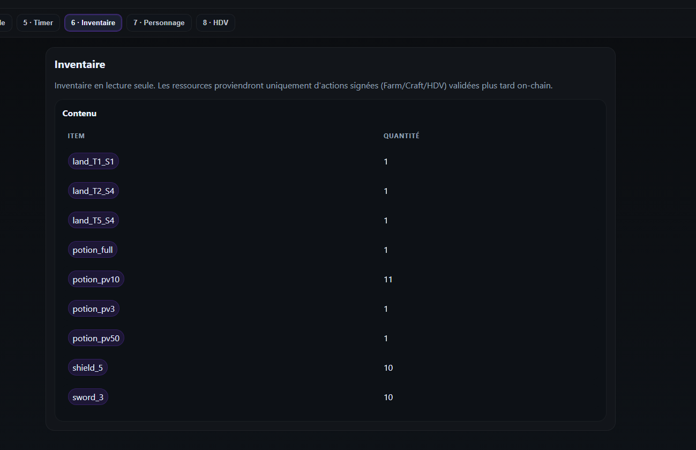Click the land_T1_S1 item badge
This screenshot has width=696, height=450.
(x=93, y=161)
